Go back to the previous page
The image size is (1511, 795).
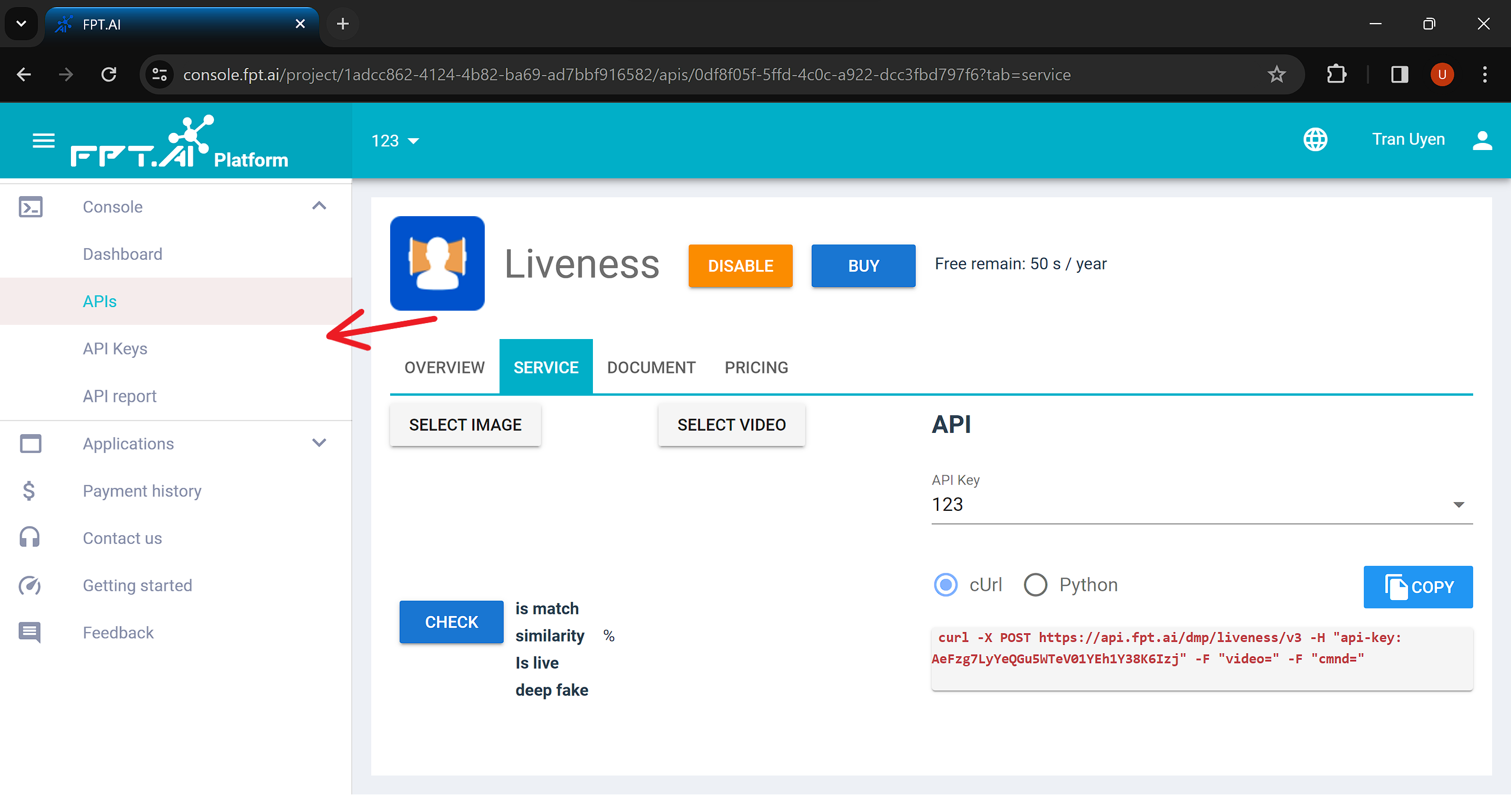point(24,74)
